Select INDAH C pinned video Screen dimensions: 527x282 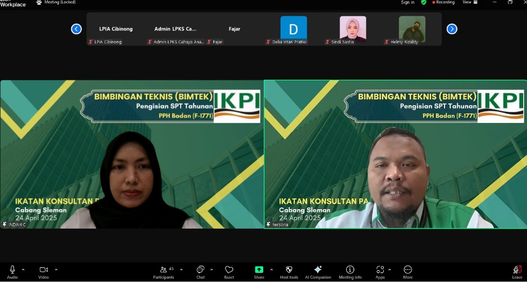132,154
